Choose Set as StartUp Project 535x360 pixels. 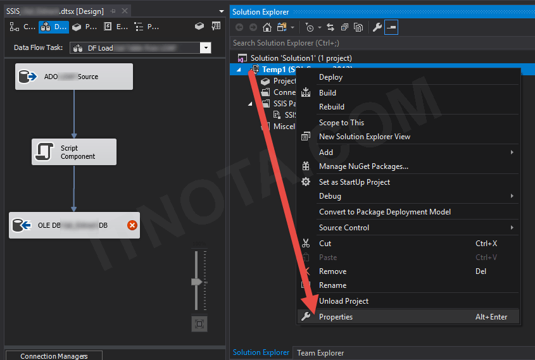point(354,182)
